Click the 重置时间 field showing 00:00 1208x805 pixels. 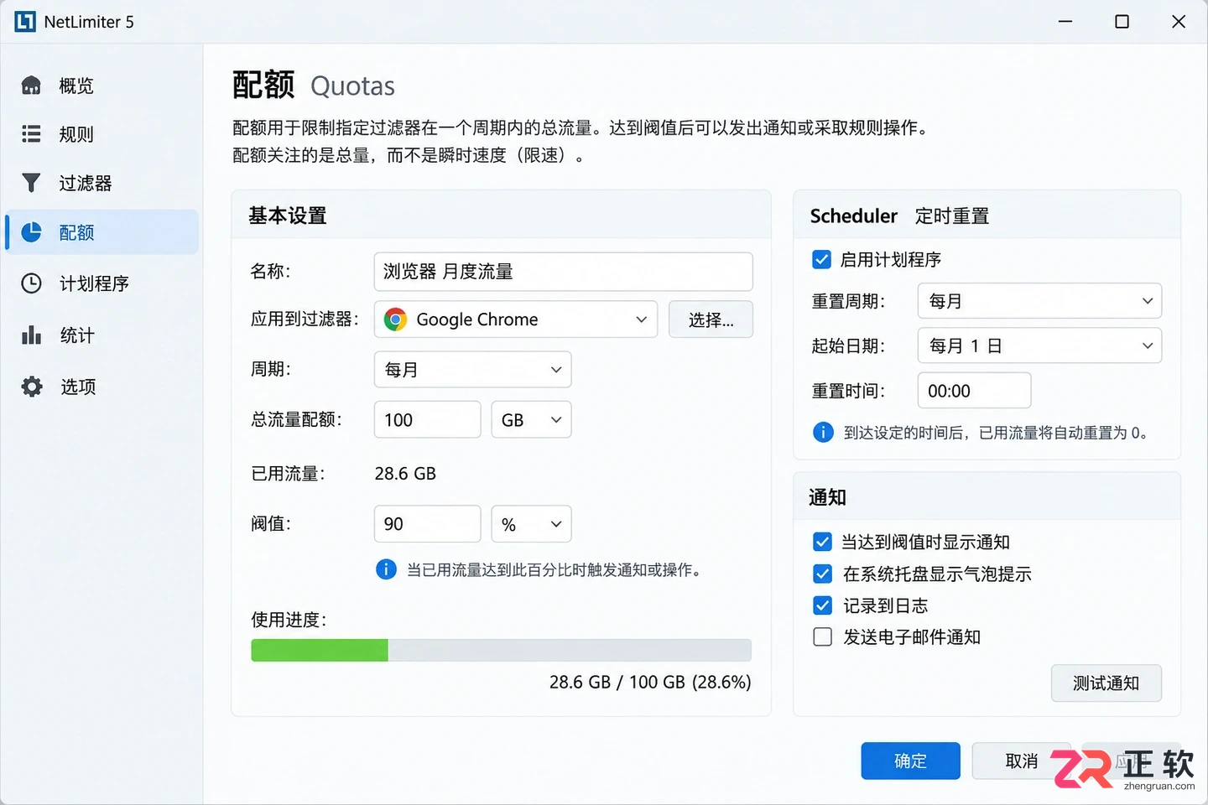pyautogui.click(x=974, y=391)
